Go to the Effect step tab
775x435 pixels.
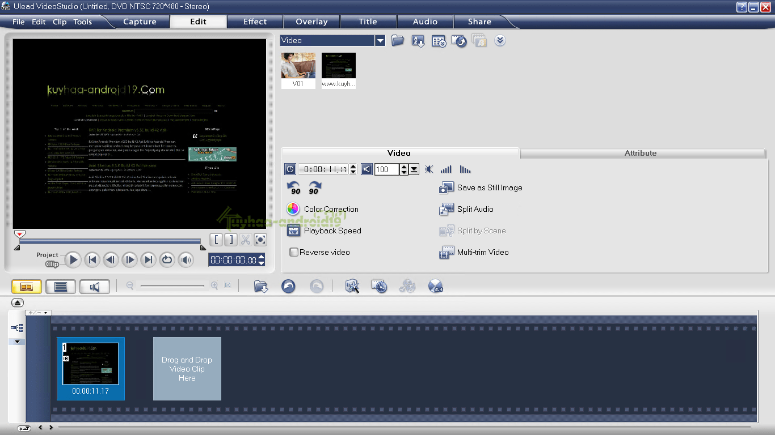tap(255, 22)
